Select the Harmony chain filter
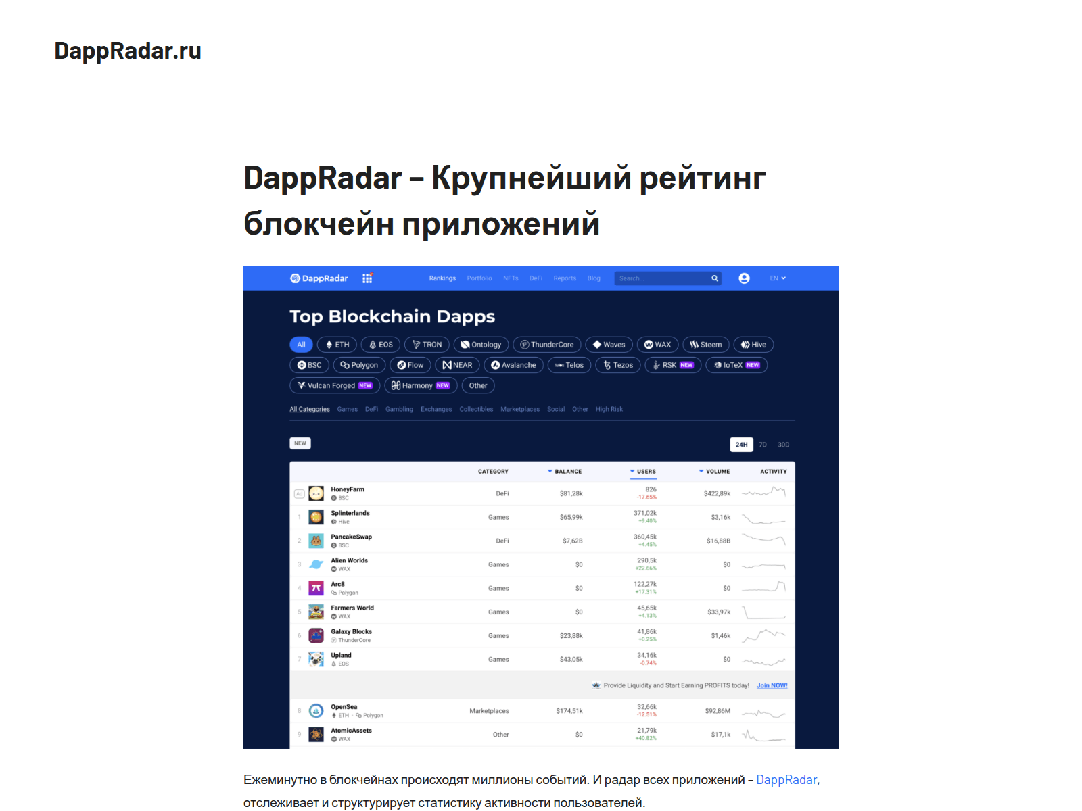1082x811 pixels. coord(421,385)
